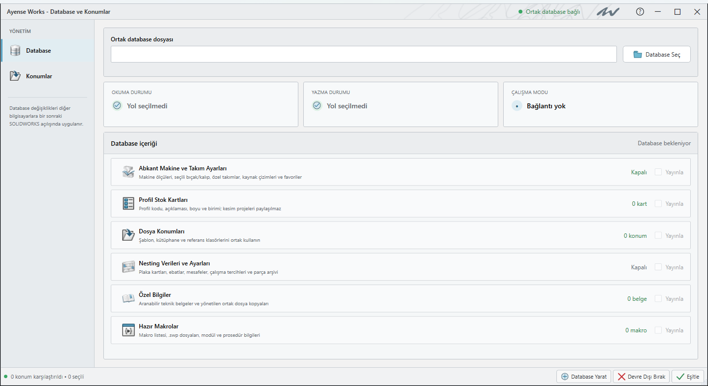Switch to the Konumlar section
Screen dimensions: 708x386
[x=47, y=76]
